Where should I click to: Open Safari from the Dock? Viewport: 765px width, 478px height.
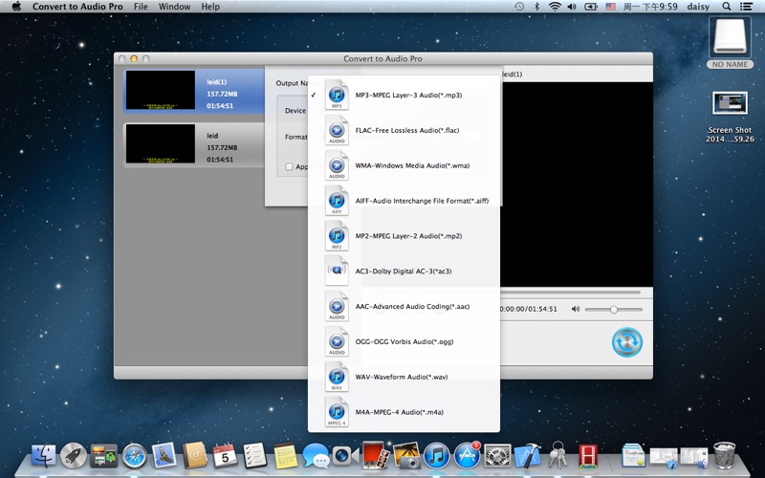(134, 456)
